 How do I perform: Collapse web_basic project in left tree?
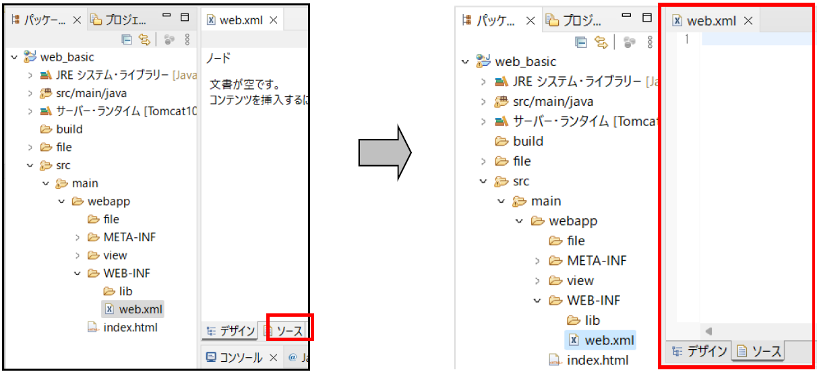(x=14, y=57)
